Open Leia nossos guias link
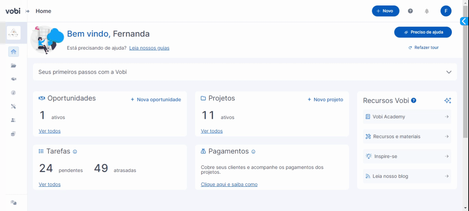Image resolution: width=469 pixels, height=211 pixels. [149, 48]
